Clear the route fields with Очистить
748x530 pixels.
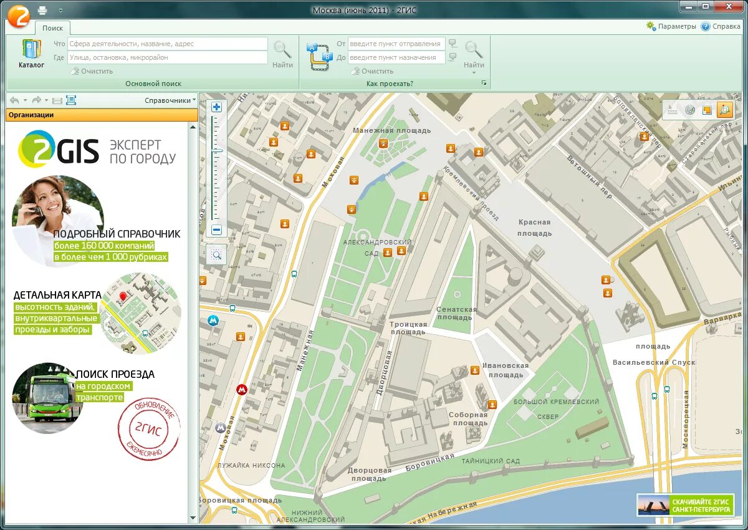[372, 71]
